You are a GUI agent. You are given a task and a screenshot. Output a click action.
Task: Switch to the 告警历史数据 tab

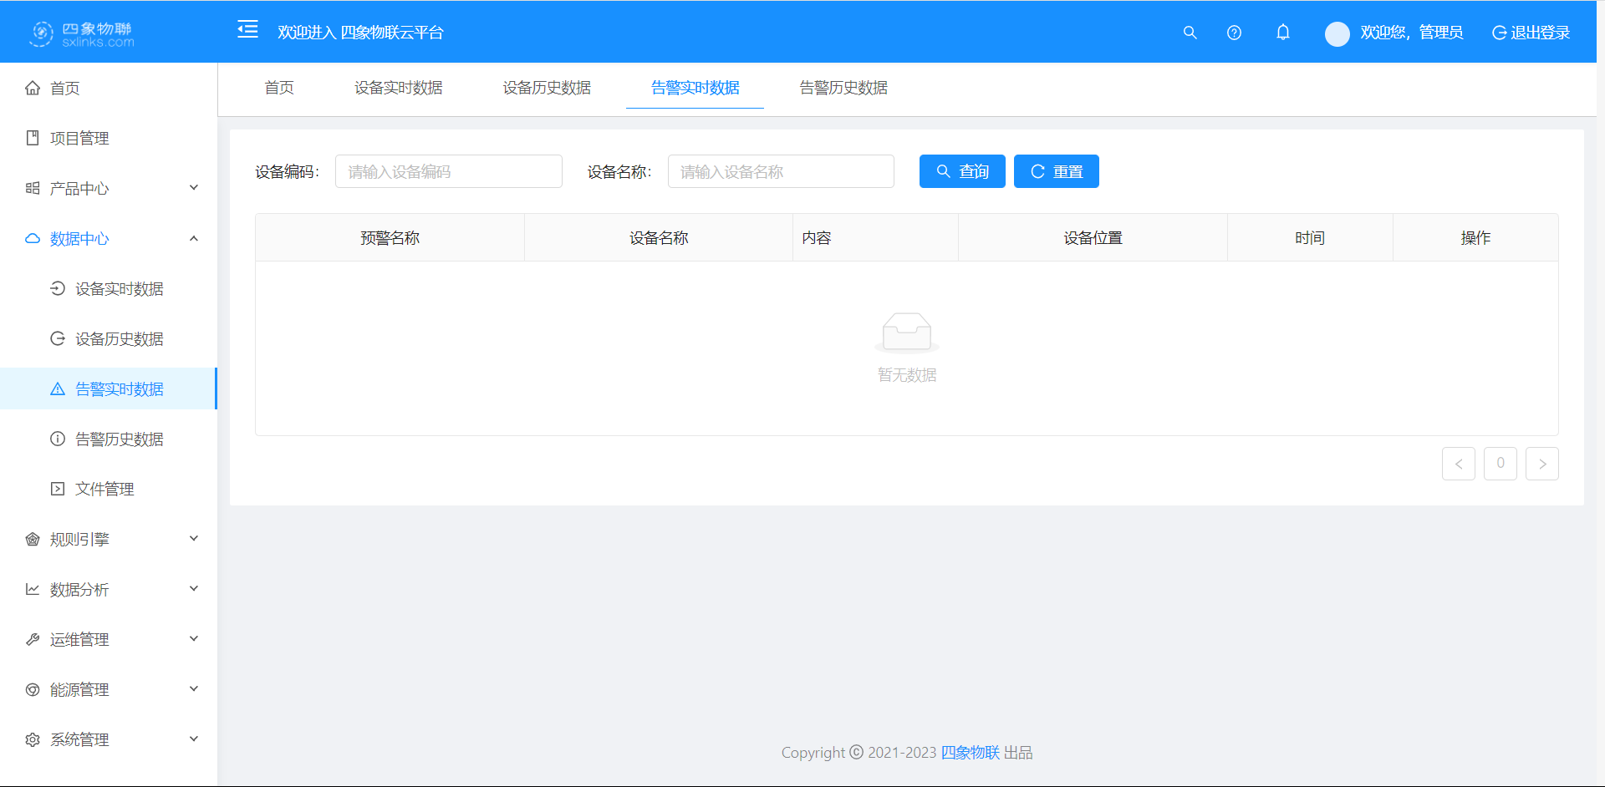coord(843,88)
